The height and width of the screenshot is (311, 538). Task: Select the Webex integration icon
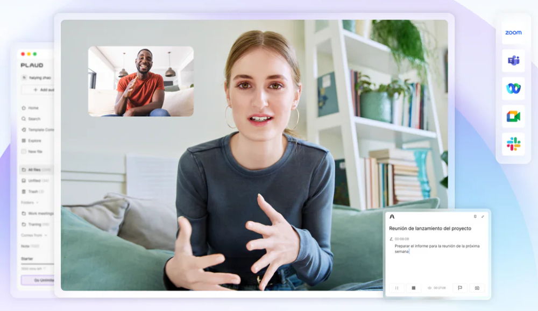coord(513,88)
